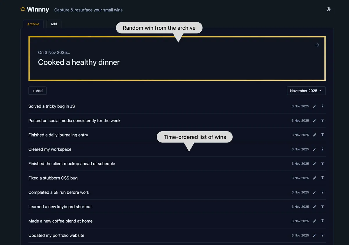349x245 pixels.
Task: Click the '3 Nov 2025' date on the top row
Action: (300, 106)
